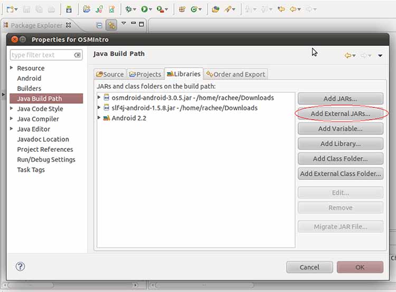Expand the Java Editor node
Image resolution: width=396 pixels, height=292 pixels.
pyautogui.click(x=12, y=129)
